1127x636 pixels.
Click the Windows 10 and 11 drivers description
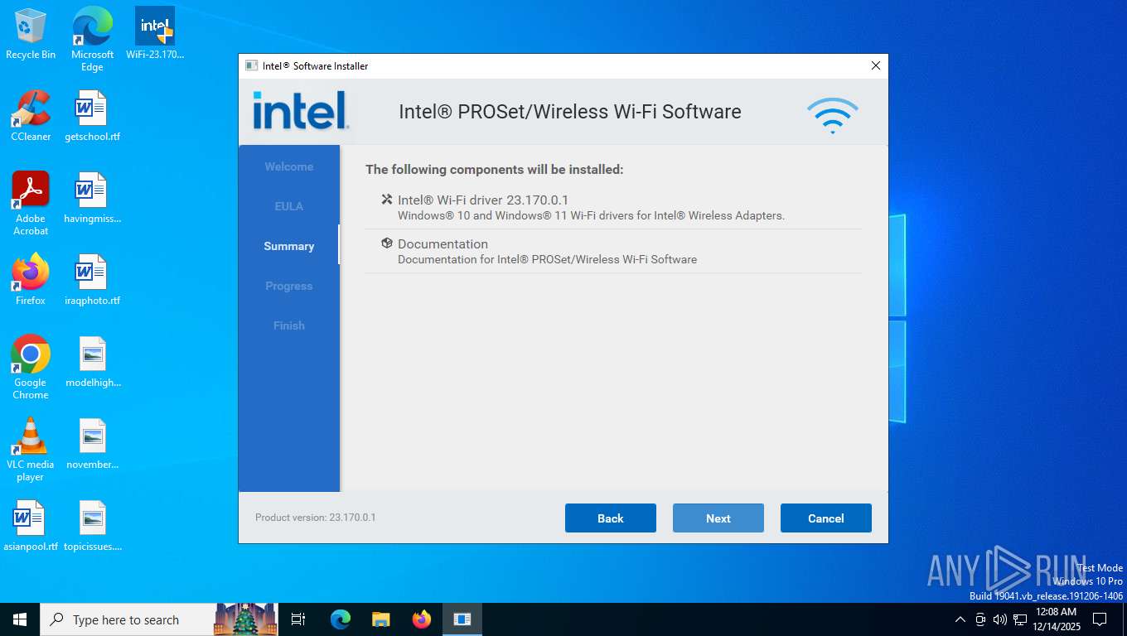(591, 215)
